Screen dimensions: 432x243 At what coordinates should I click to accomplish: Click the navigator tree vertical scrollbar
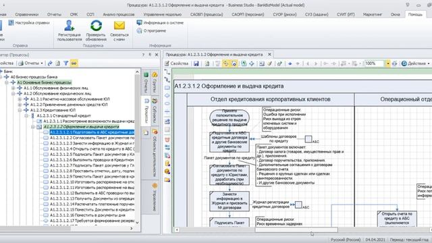pos(137,147)
